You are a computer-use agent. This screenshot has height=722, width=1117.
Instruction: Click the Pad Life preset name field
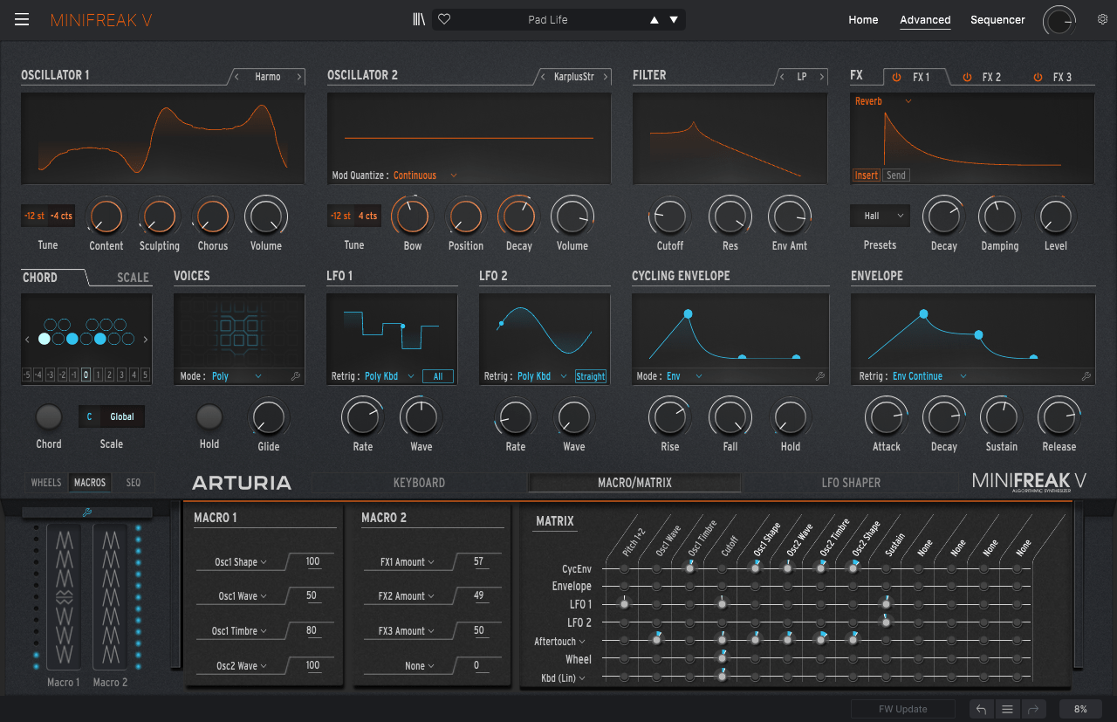(x=558, y=19)
